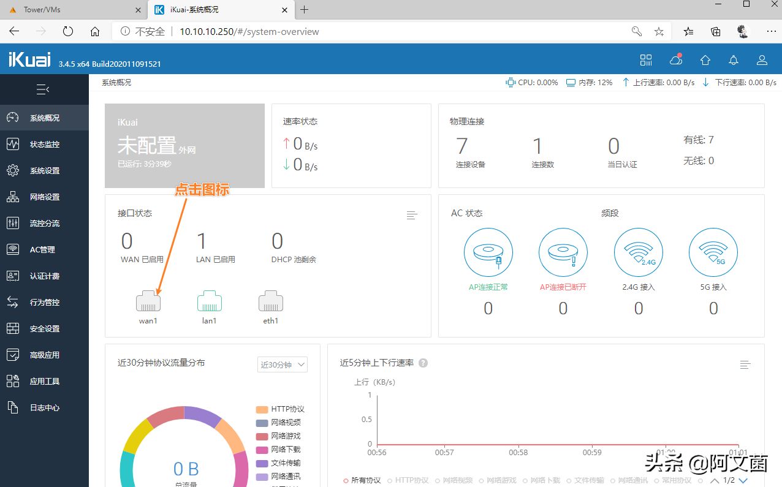Toggle 文件传输 series in line chart legend
The image size is (782, 487).
[585, 480]
